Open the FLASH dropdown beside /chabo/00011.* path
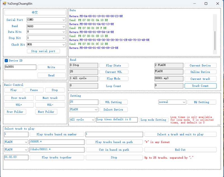 (x=16, y=150)
